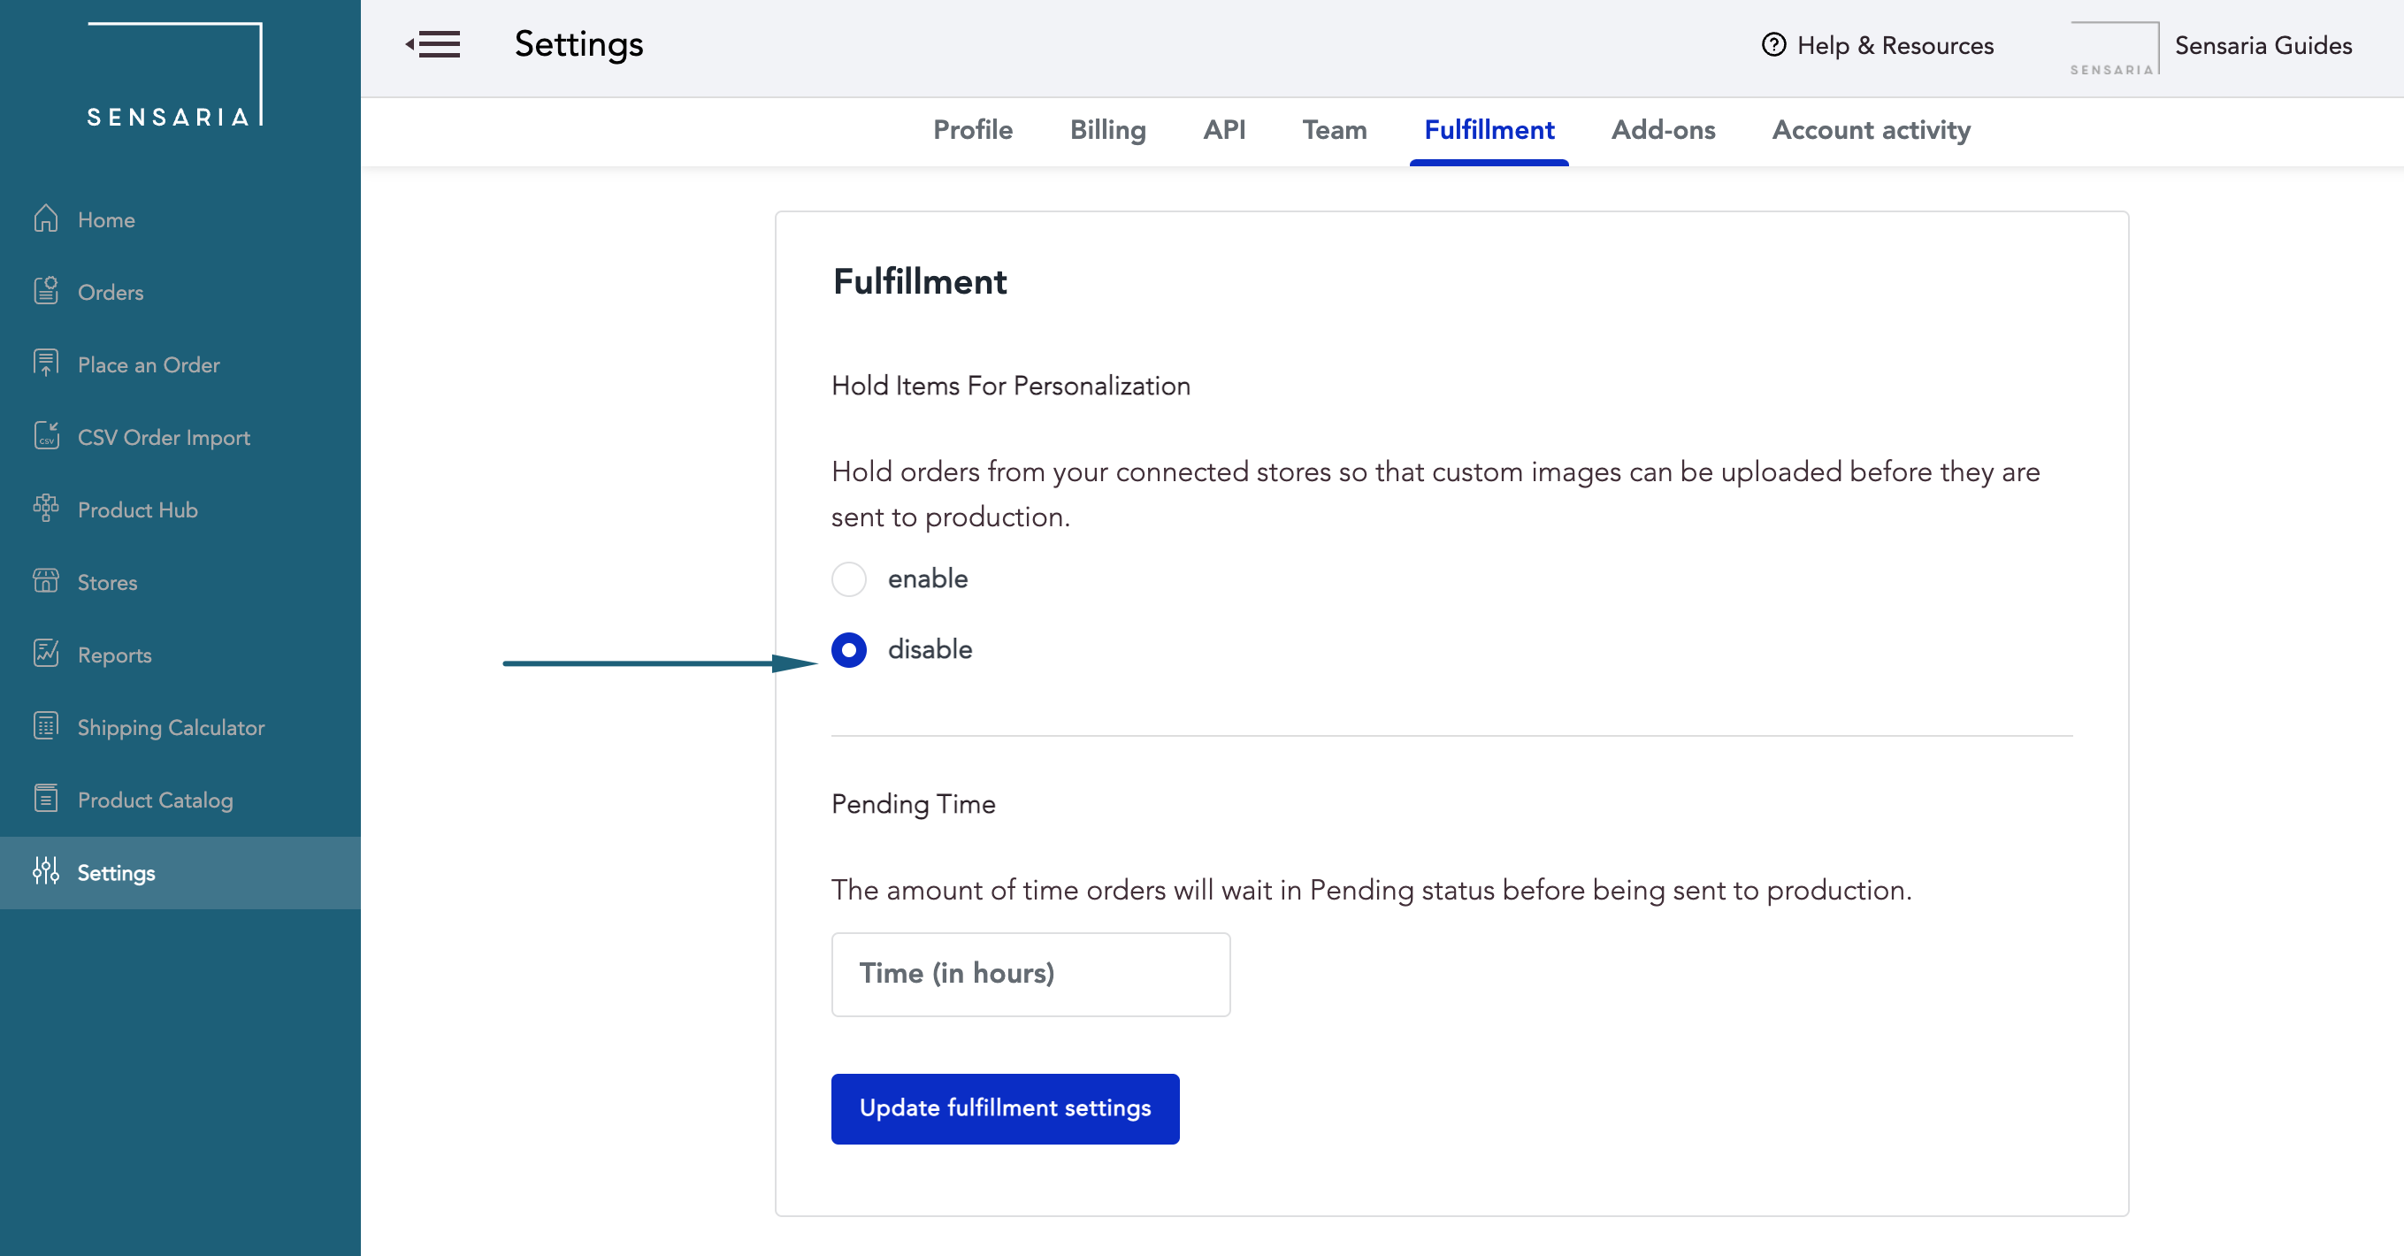Click the Settings sliders icon
The height and width of the screenshot is (1256, 2404).
pos(46,870)
